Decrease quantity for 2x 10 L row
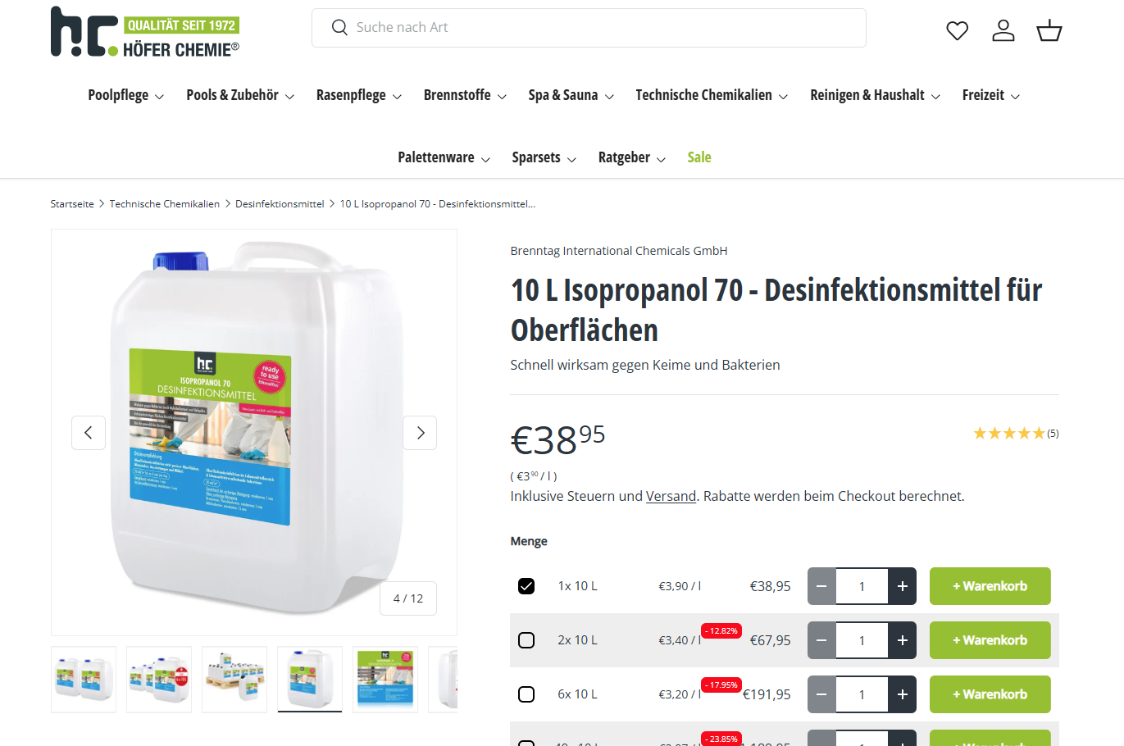1124x746 pixels. 821,640
